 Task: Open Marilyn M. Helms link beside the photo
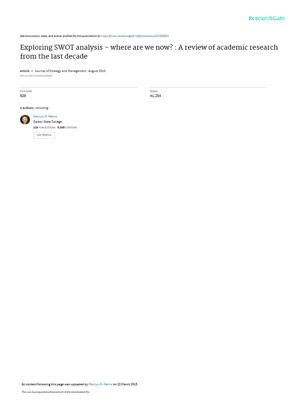click(45, 116)
